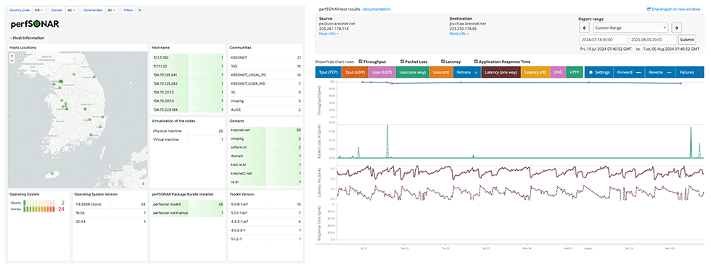Viewport: 711px width, 268px height.
Task: Toggle the Throughput chart row checkbox
Action: pos(360,62)
